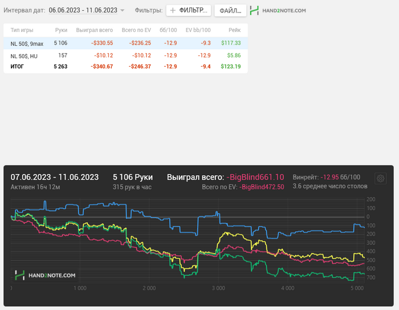Viewport: 399px width, 310px height.
Task: Click the 1 000 x-axis label
Action: 80,288
